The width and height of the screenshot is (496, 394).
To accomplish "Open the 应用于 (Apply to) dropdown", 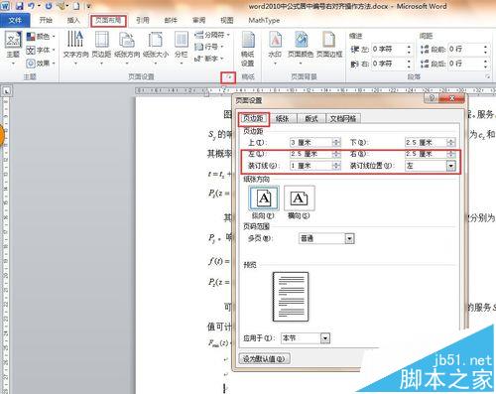I will 325,338.
